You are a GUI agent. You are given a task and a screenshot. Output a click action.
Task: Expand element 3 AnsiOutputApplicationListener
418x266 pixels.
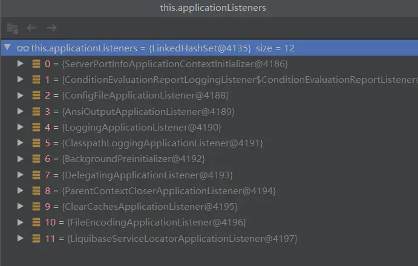coord(20,111)
